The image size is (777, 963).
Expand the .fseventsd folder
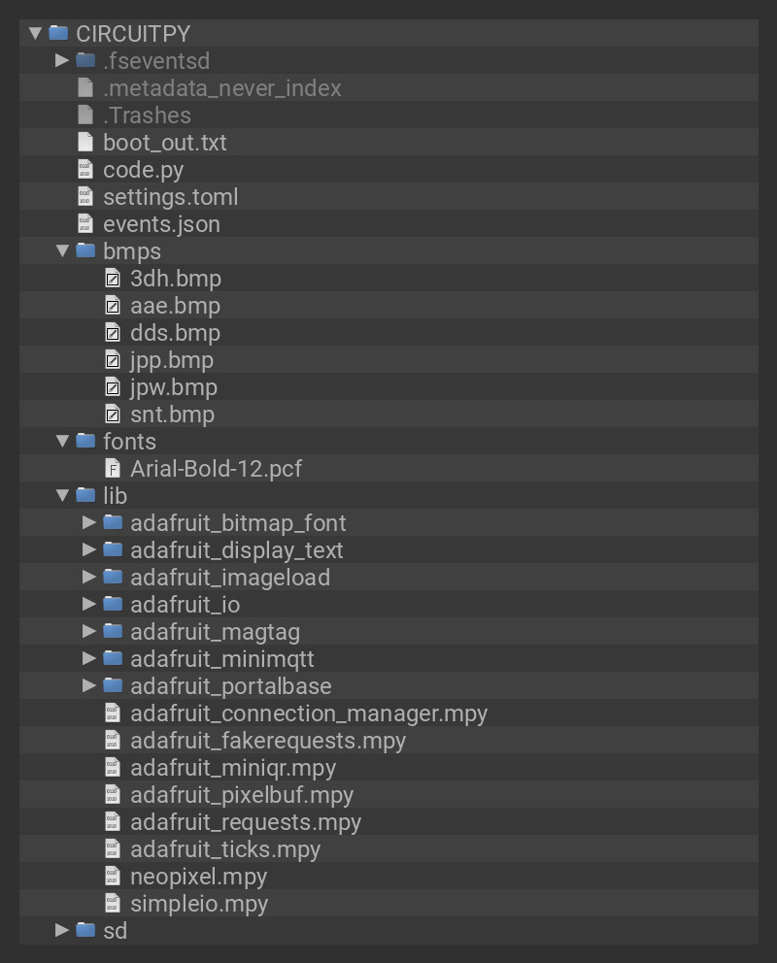(x=62, y=61)
